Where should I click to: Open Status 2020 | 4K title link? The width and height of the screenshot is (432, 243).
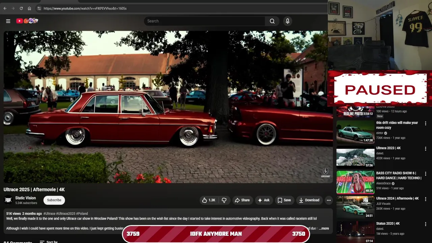388,223
